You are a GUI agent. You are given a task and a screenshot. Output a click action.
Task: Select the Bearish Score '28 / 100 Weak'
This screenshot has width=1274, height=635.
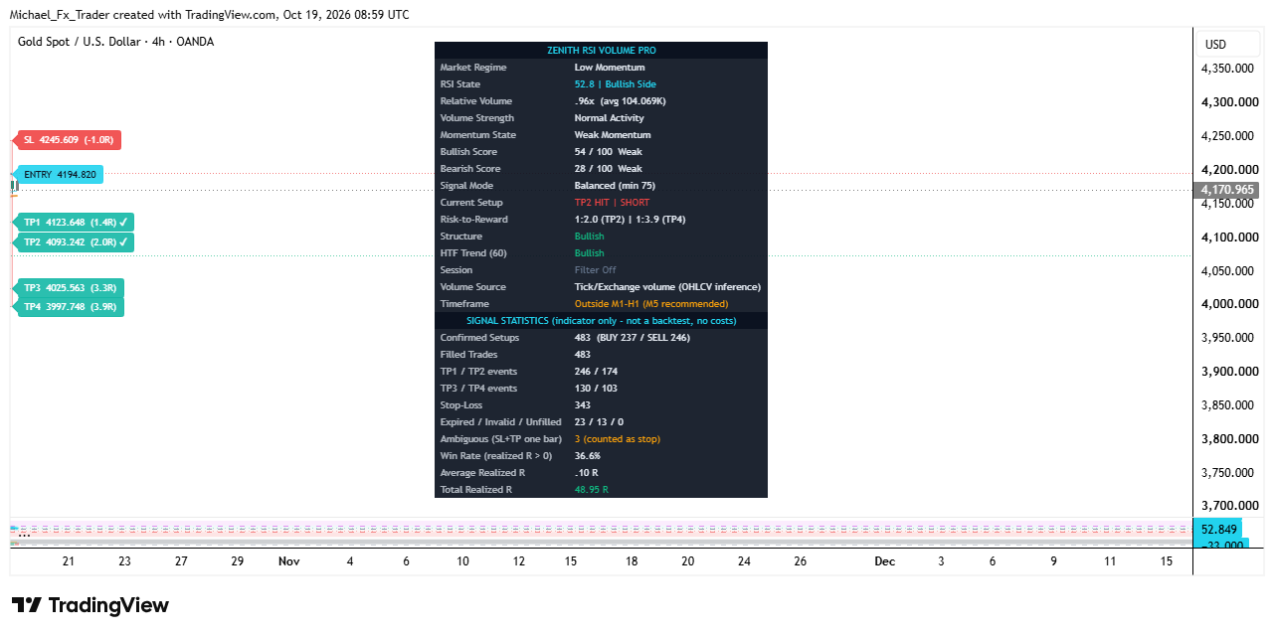(x=609, y=169)
